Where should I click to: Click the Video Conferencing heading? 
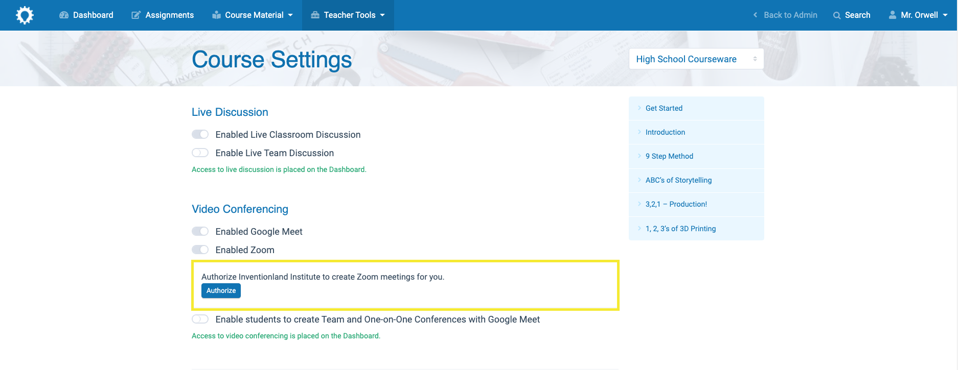point(240,209)
